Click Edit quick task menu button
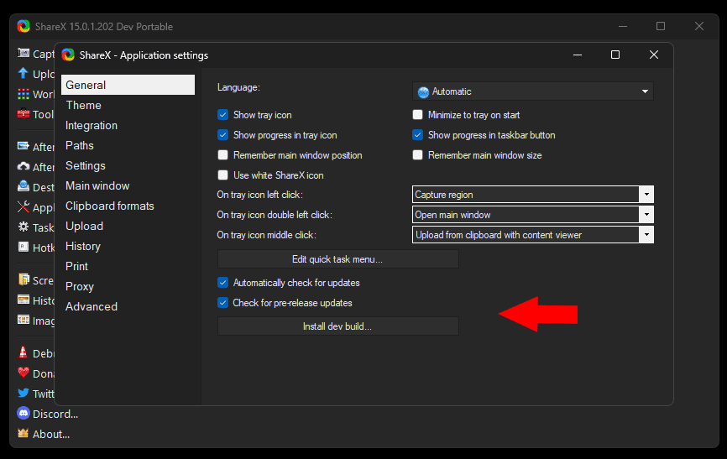 click(338, 259)
